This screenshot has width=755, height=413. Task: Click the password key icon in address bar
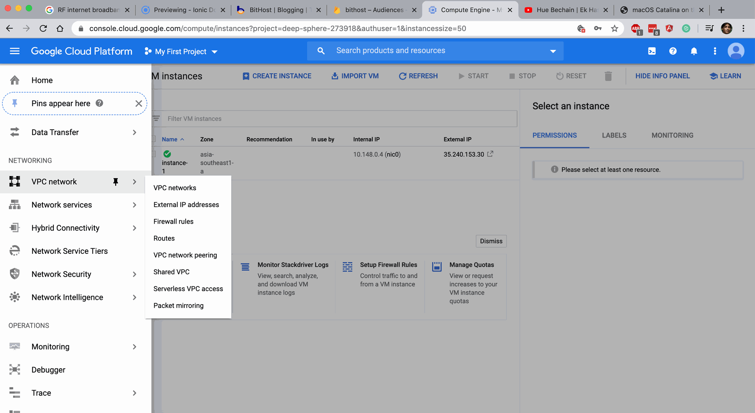pos(598,28)
